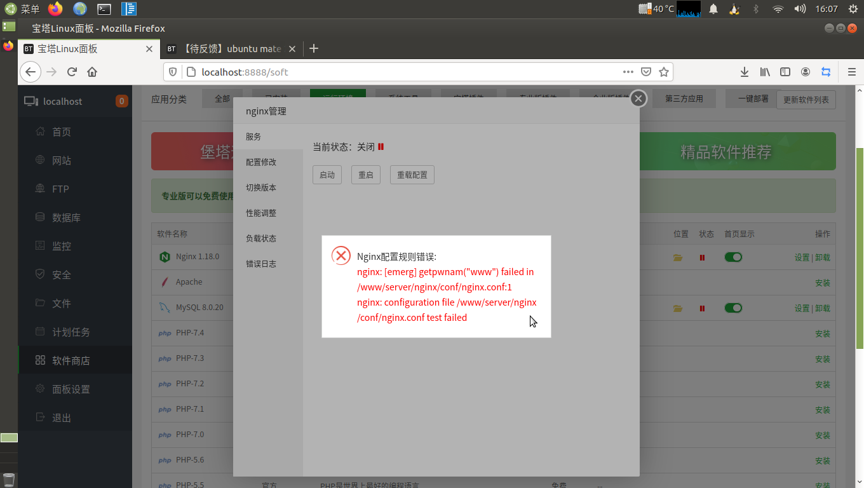The height and width of the screenshot is (488, 864).
Task: Close the nginx管理 dialog X
Action: pos(638,98)
